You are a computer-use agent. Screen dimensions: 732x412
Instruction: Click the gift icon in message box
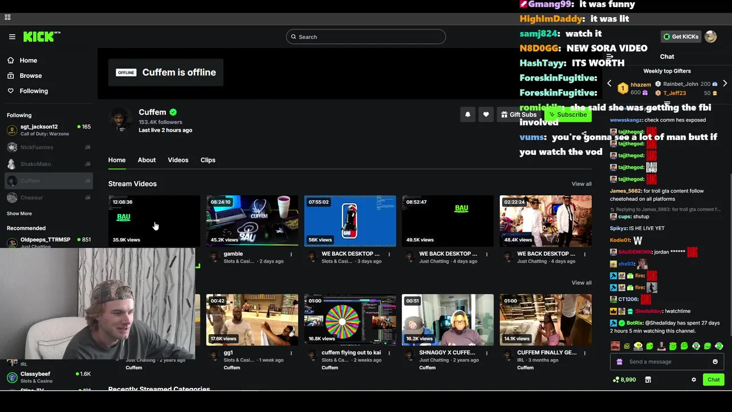619,362
